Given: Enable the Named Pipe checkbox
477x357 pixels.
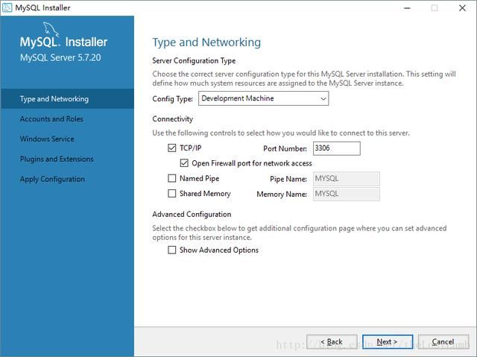Looking at the screenshot, I should [x=172, y=178].
